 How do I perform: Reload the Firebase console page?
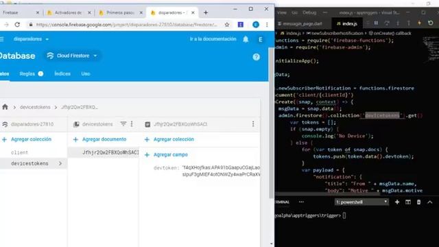(x=17, y=25)
